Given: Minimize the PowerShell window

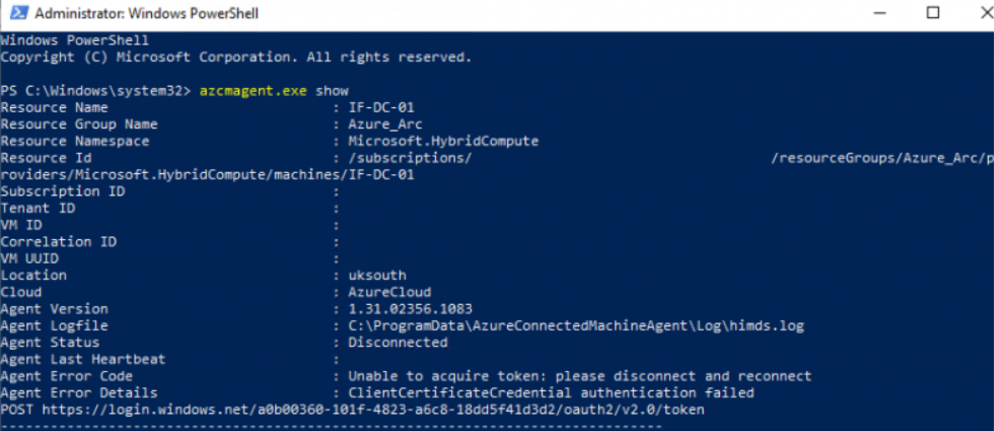Looking at the screenshot, I should tap(879, 13).
